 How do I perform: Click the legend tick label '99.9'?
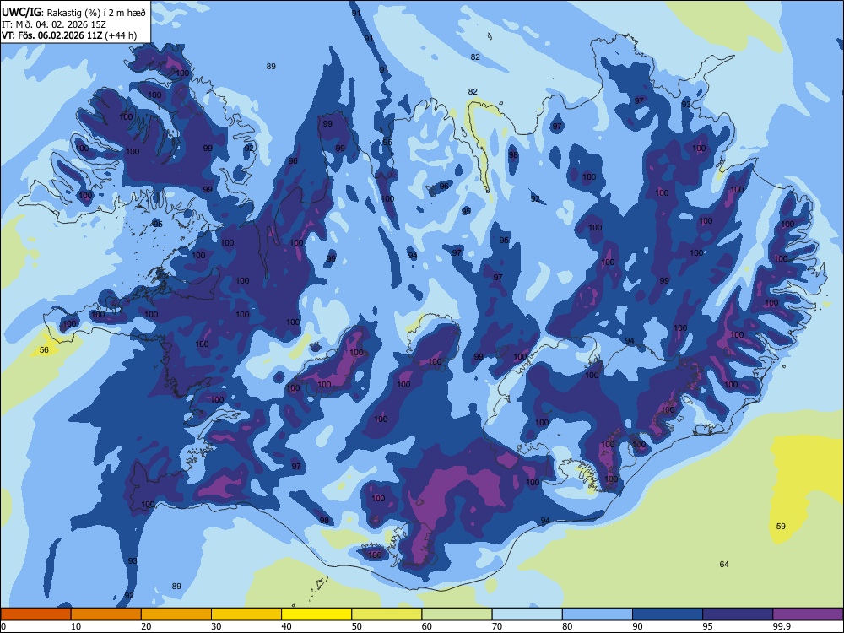(x=782, y=626)
